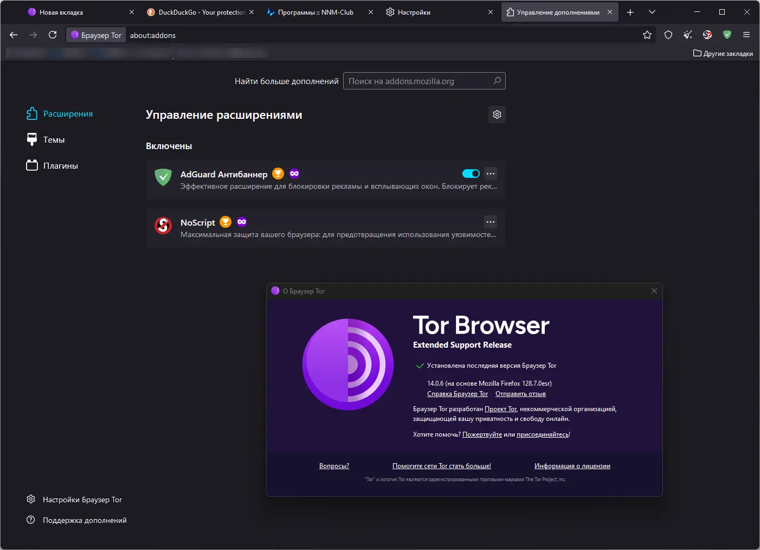Close the Управление дополнениями tab
This screenshot has height=550, width=760.
click(x=610, y=12)
